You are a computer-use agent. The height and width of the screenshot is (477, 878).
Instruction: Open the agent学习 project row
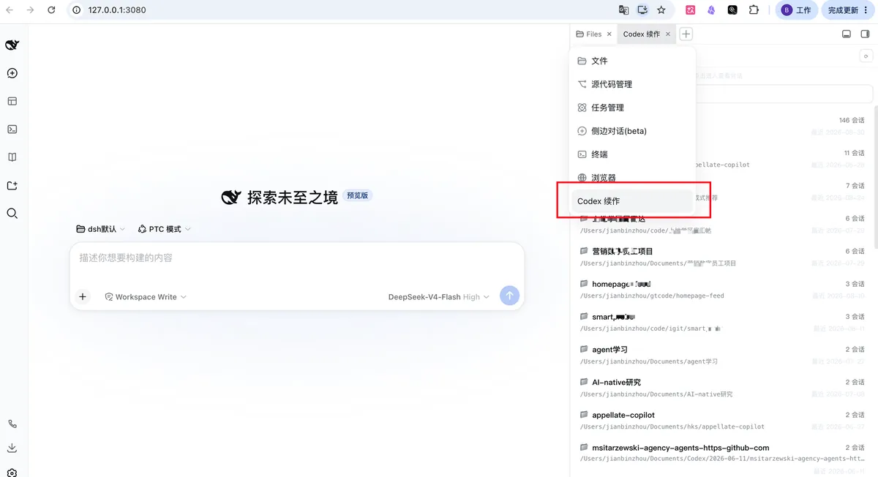point(722,355)
